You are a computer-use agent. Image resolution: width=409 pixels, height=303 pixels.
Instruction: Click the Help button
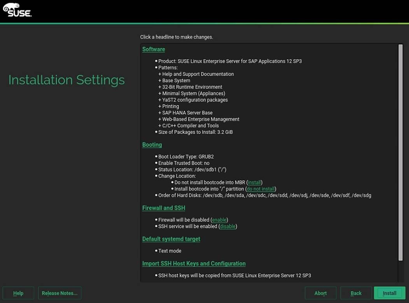[18, 293]
